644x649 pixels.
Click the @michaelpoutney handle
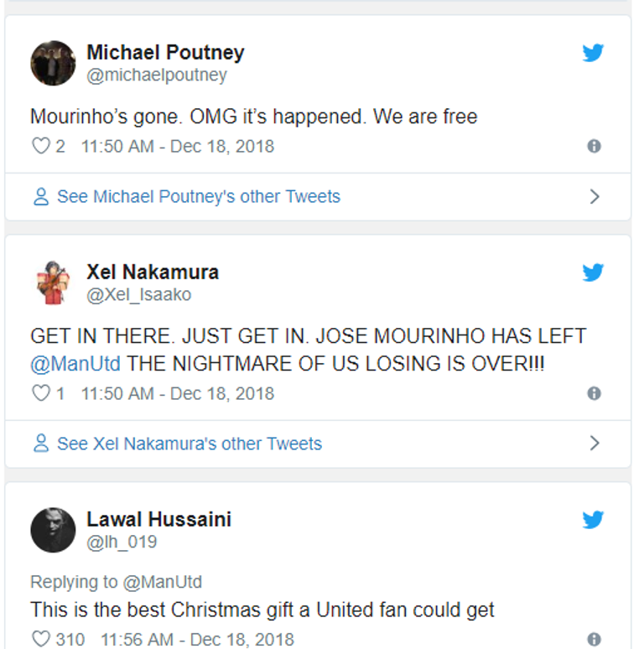pyautogui.click(x=156, y=75)
